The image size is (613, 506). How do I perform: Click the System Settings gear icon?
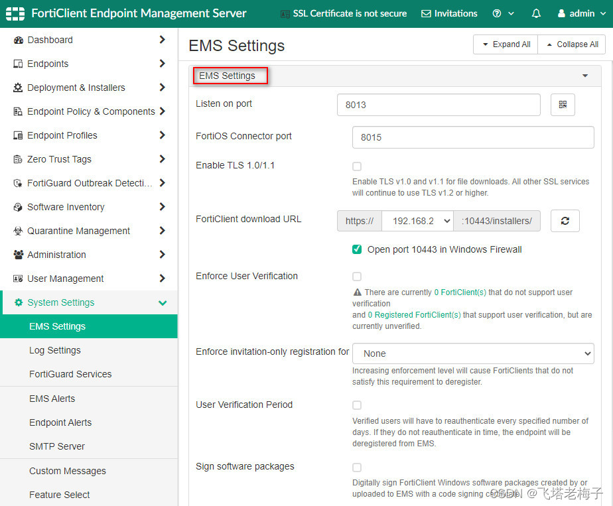coord(18,302)
